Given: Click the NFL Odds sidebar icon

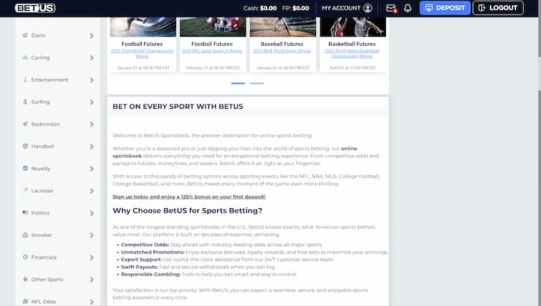Looking at the screenshot, I should pyautogui.click(x=25, y=301).
